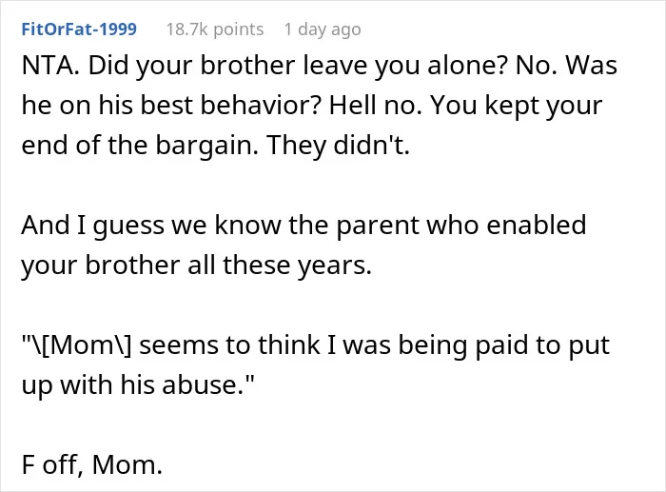Open the FitOrFat-1999 user profile link
Screen dimensions: 666x492
(79, 30)
